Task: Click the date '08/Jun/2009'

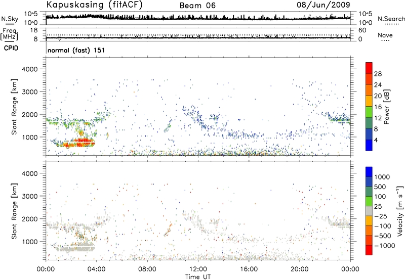Action: click(x=323, y=5)
